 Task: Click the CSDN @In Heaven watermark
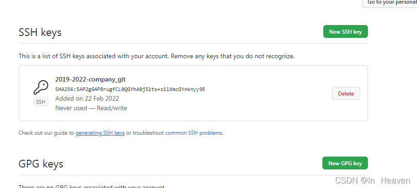373,180
